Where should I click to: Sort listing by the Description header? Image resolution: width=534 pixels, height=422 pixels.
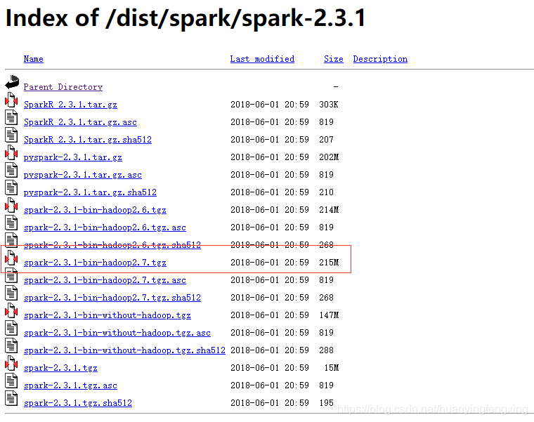[380, 59]
